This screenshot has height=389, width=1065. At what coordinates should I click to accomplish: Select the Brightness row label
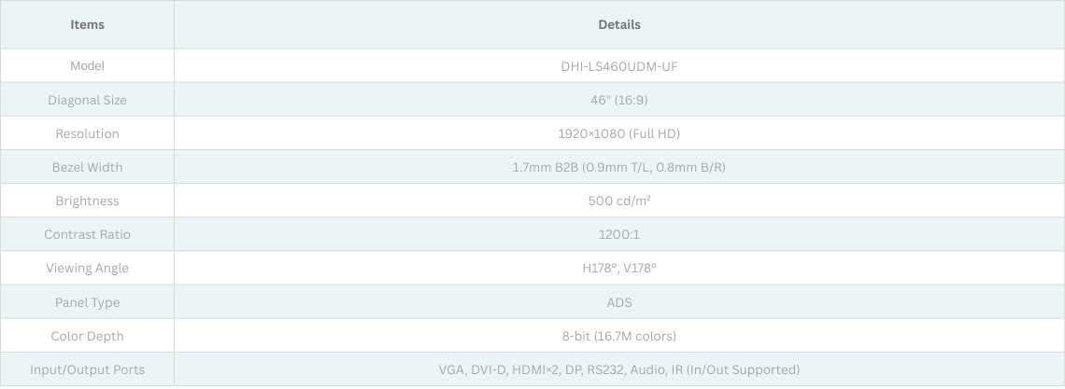tap(87, 201)
